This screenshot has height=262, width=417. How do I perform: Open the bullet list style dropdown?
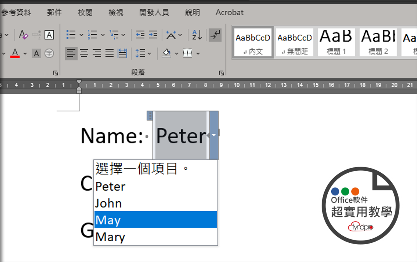tap(82, 35)
